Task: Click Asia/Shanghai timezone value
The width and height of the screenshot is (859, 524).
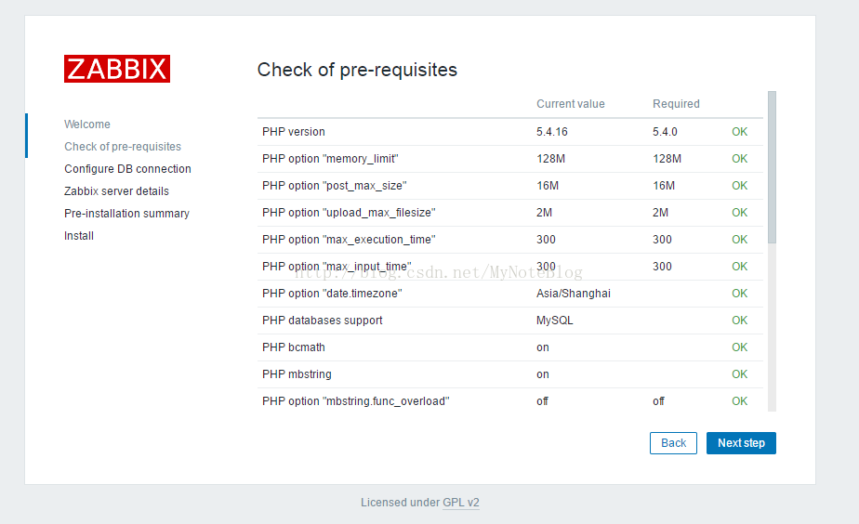Action: [x=574, y=294]
